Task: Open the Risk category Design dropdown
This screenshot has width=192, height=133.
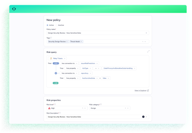Action: 128,108
